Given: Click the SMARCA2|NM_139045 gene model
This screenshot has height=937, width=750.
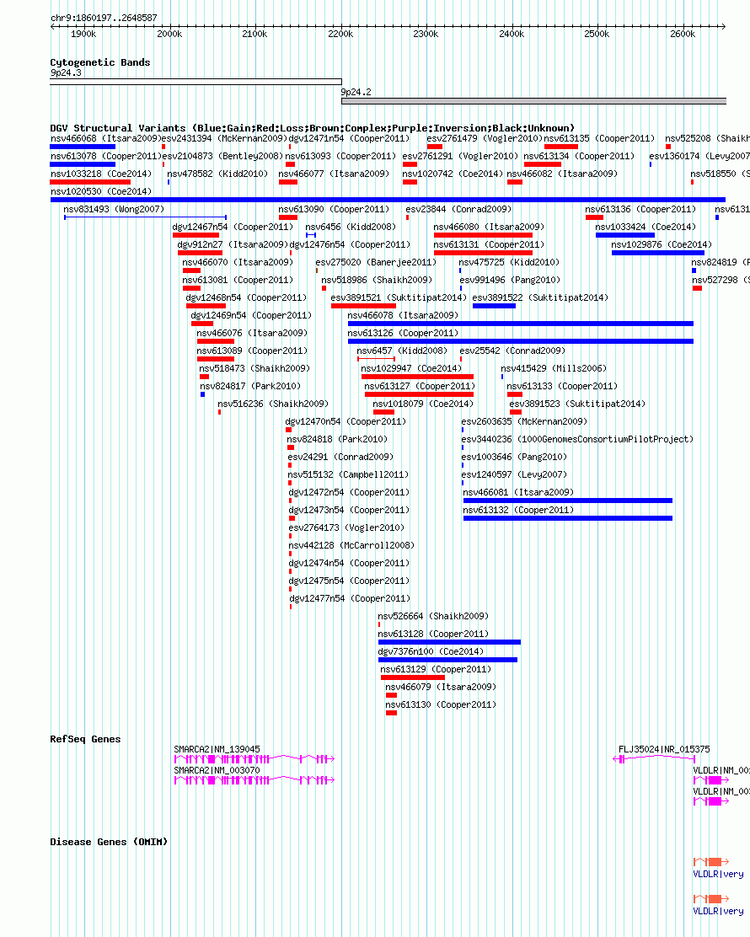Looking at the screenshot, I should (254, 759).
